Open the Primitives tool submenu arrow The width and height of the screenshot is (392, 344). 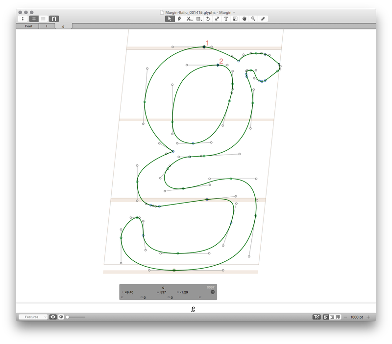[201, 20]
